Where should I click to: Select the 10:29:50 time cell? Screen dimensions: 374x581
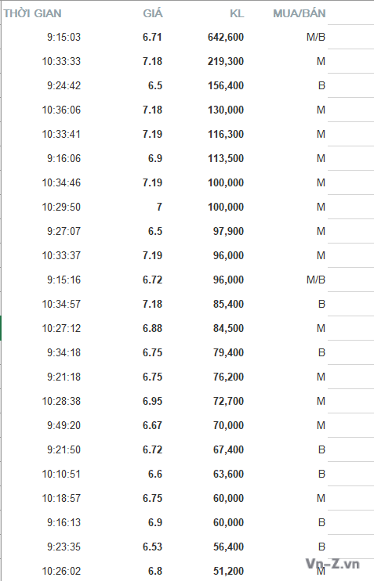[61, 207]
